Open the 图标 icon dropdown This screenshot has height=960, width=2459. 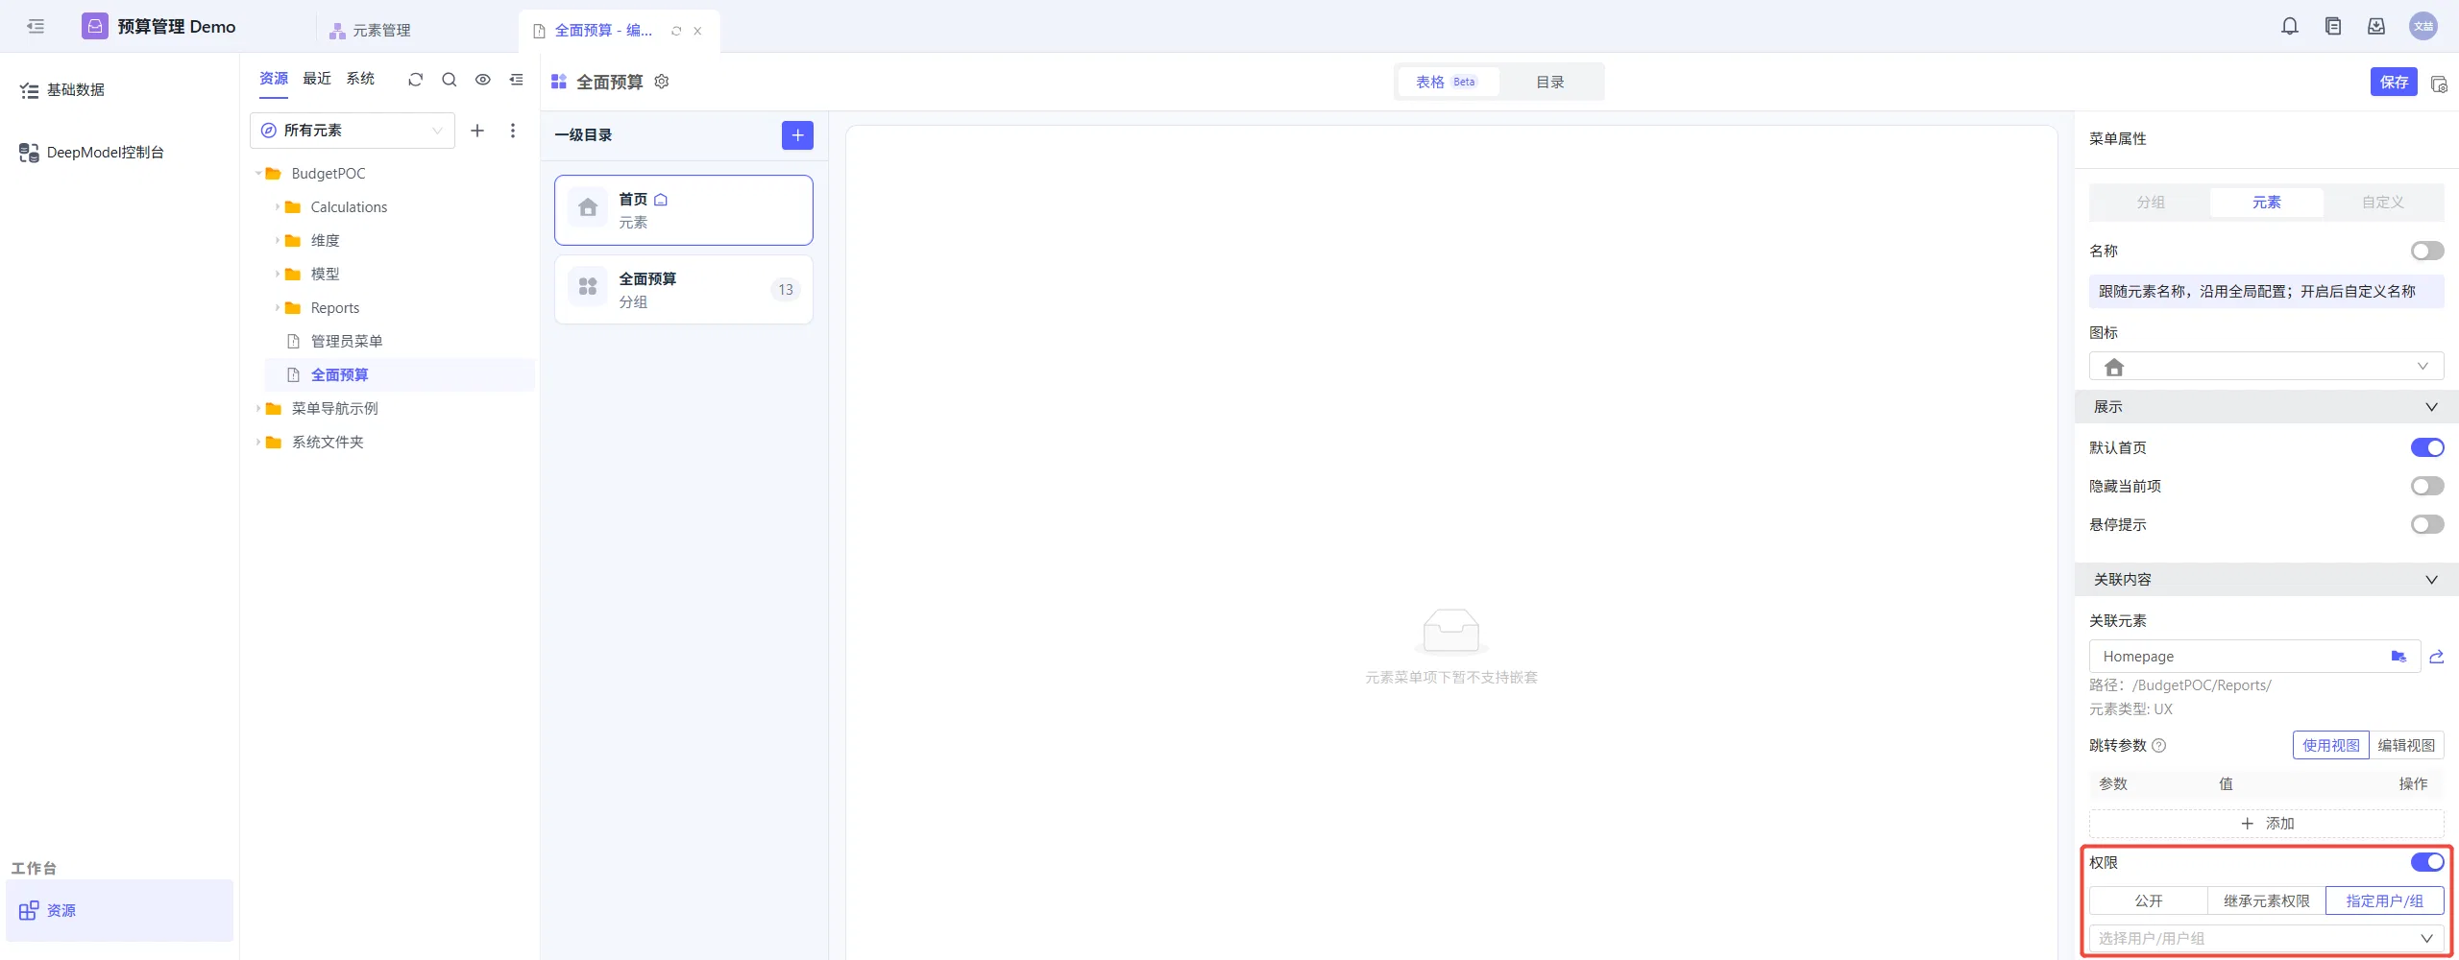click(2267, 367)
